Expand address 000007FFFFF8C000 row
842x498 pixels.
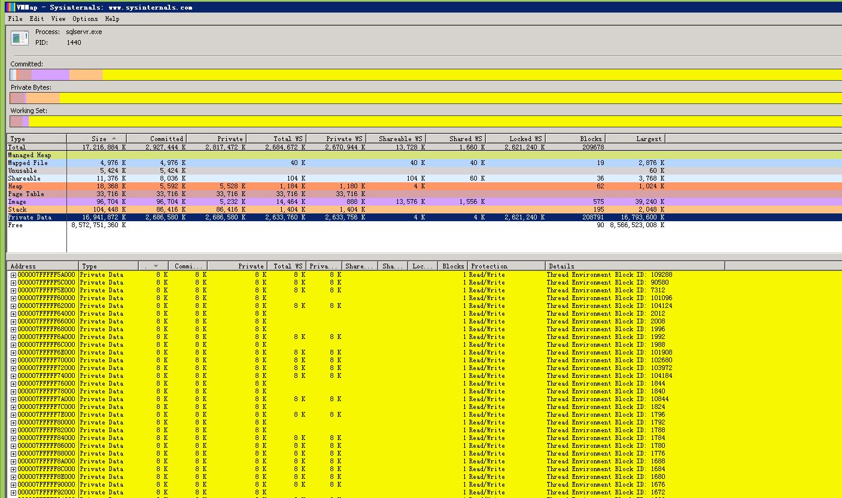click(x=13, y=469)
